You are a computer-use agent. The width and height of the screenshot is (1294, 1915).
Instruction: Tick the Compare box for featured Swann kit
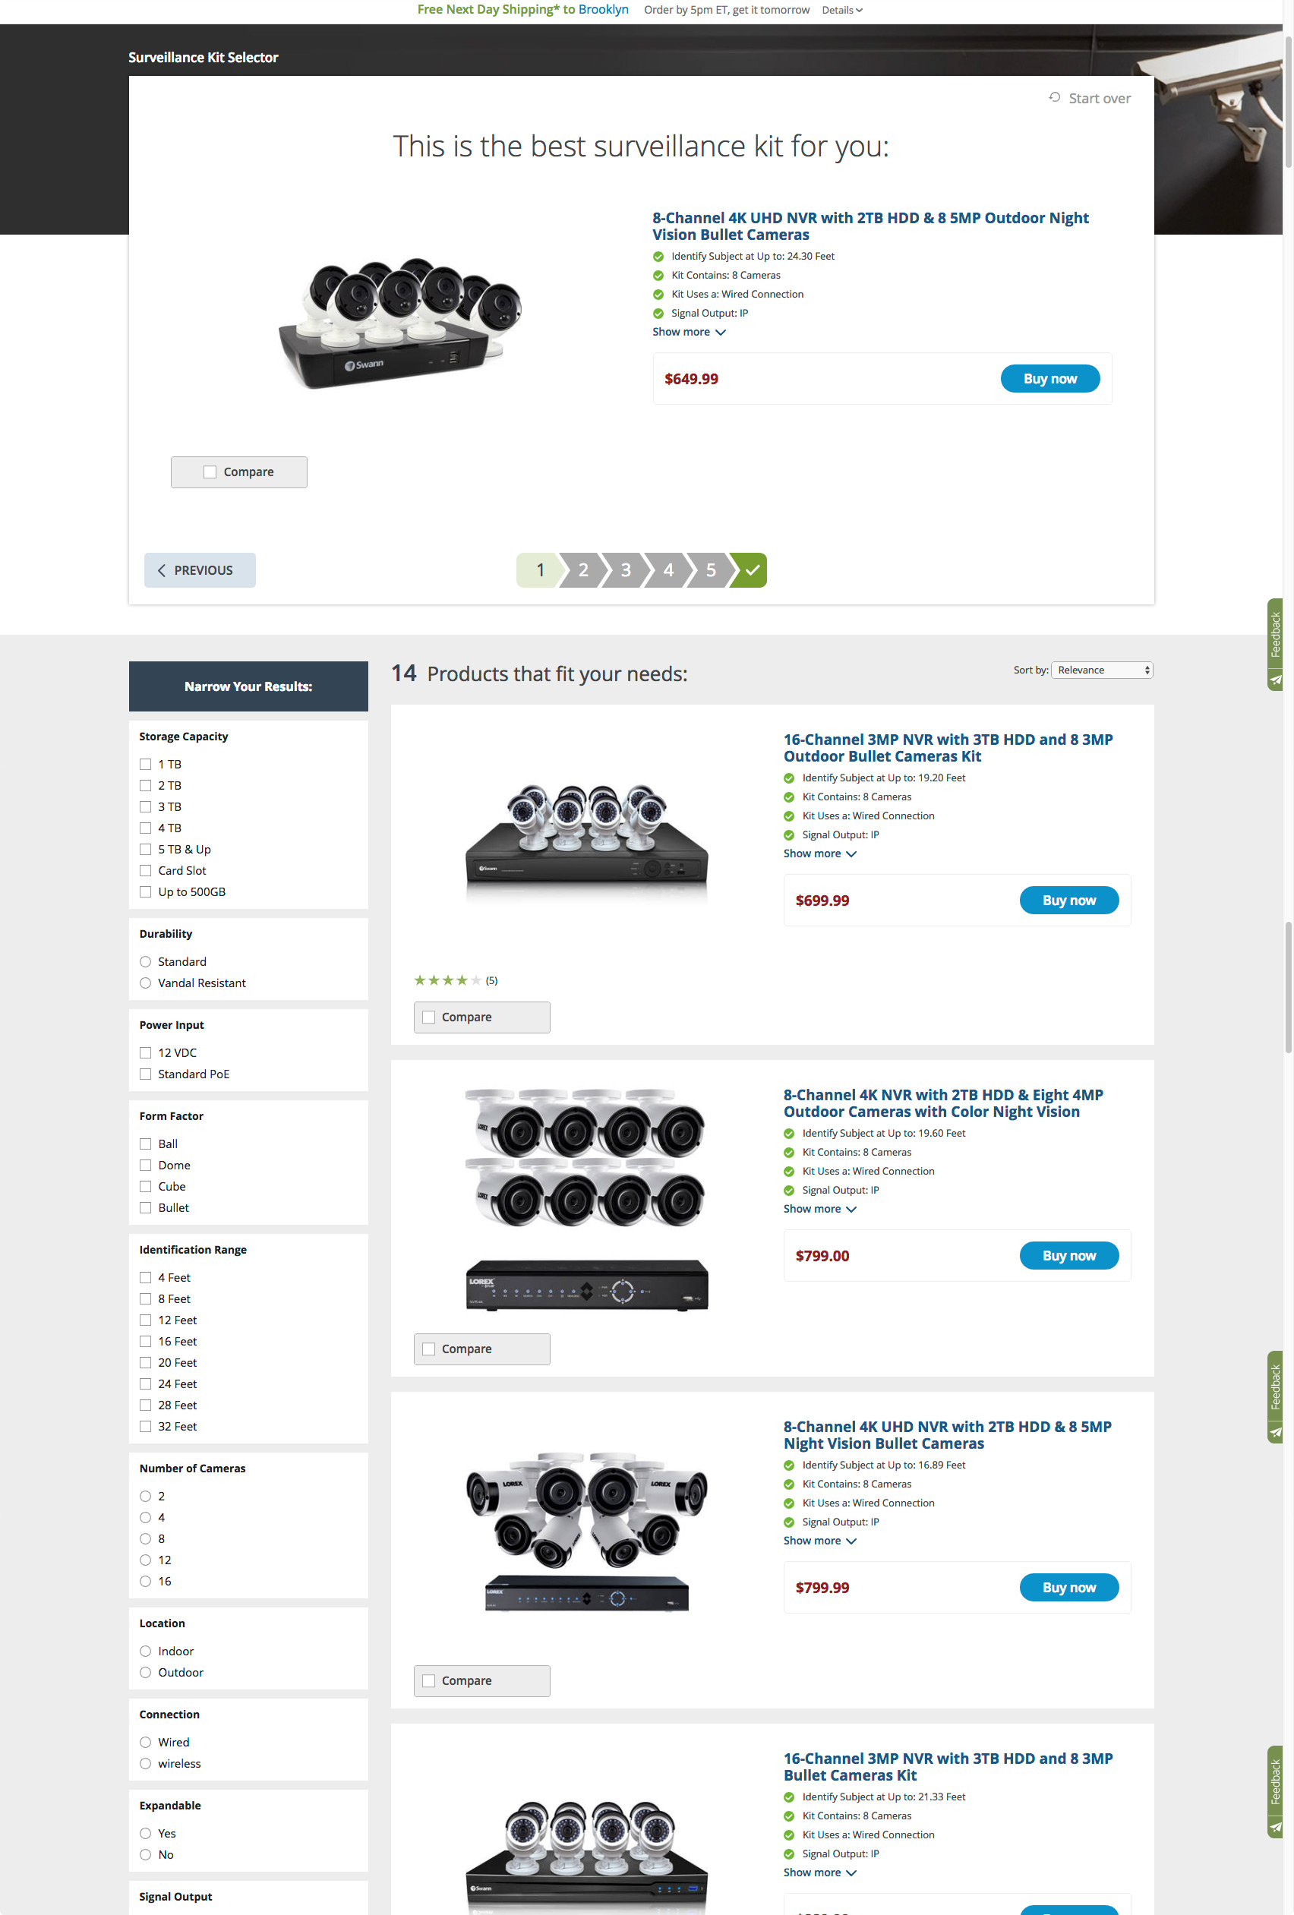210,472
